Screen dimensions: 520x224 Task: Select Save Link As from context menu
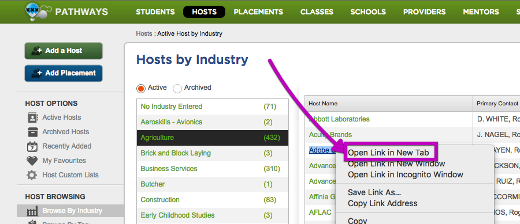click(374, 192)
